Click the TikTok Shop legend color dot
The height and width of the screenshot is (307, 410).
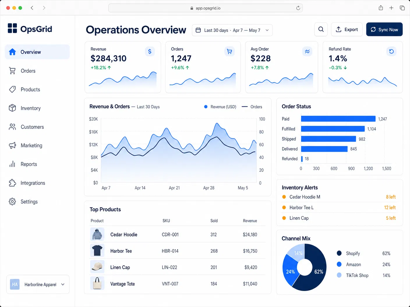(339, 275)
